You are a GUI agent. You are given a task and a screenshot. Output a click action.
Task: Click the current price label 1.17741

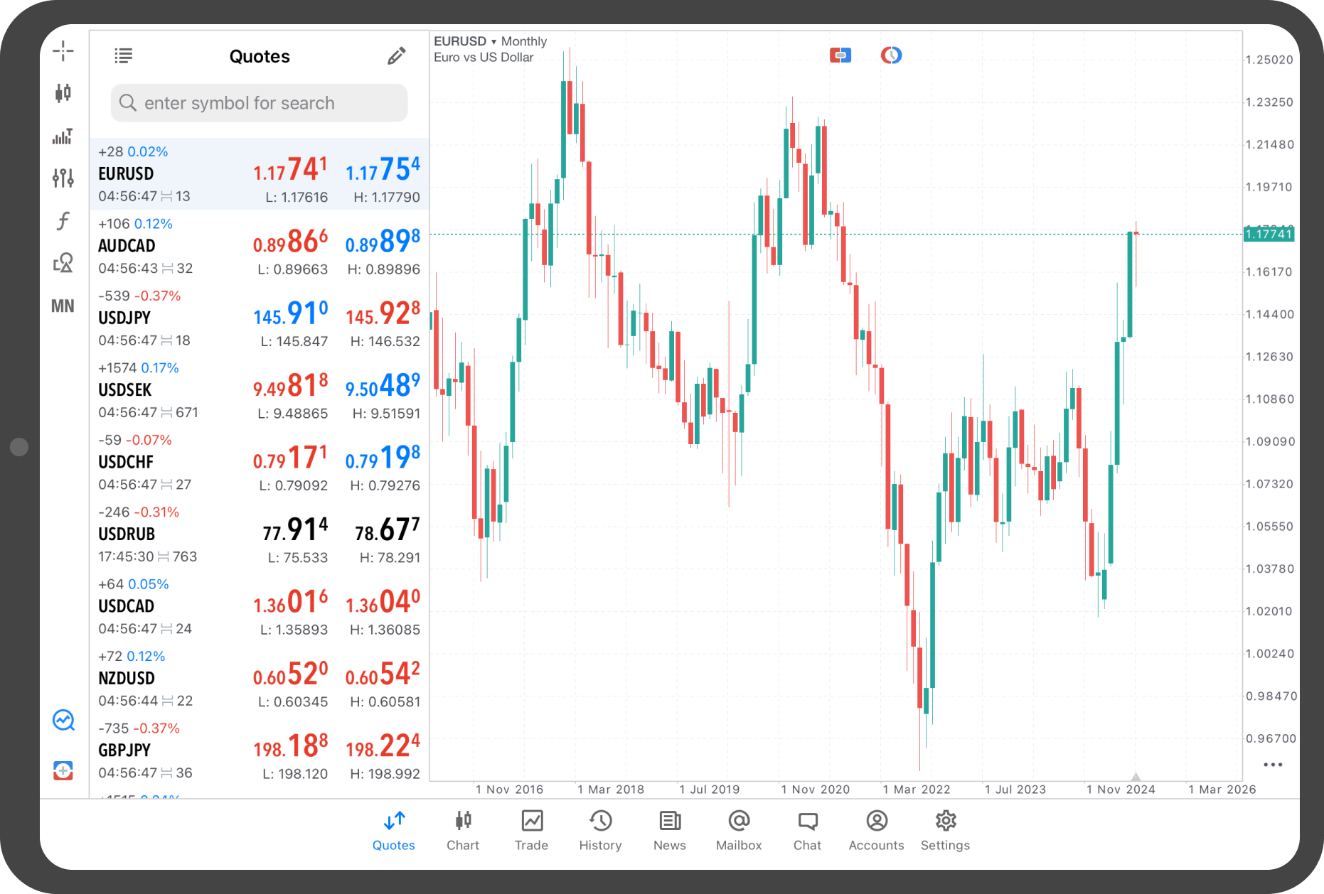click(1269, 234)
